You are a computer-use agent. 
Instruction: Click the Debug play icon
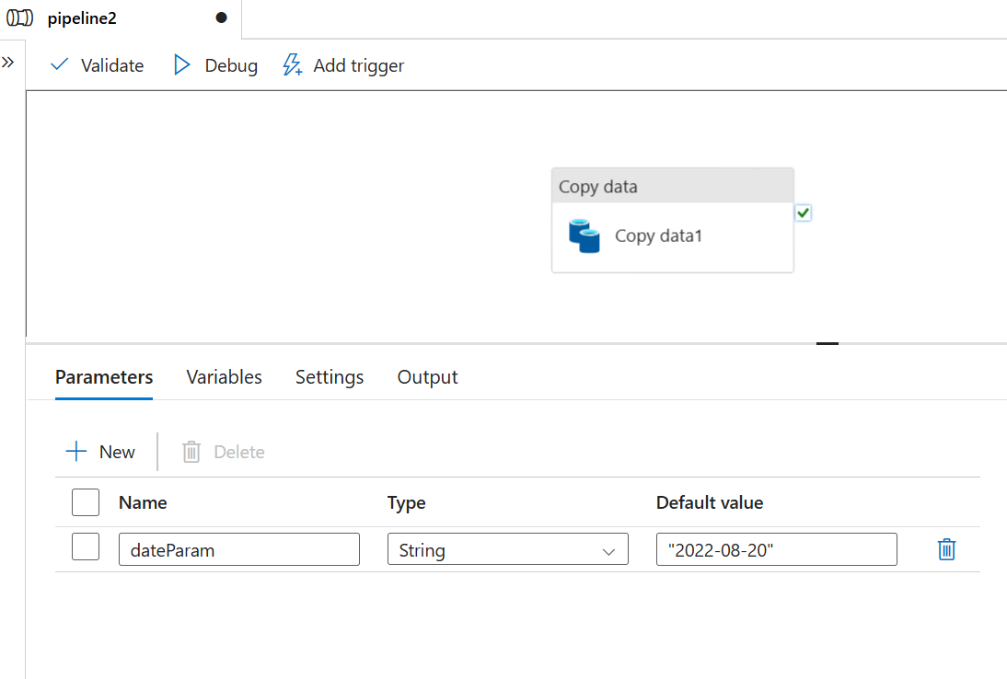(182, 64)
